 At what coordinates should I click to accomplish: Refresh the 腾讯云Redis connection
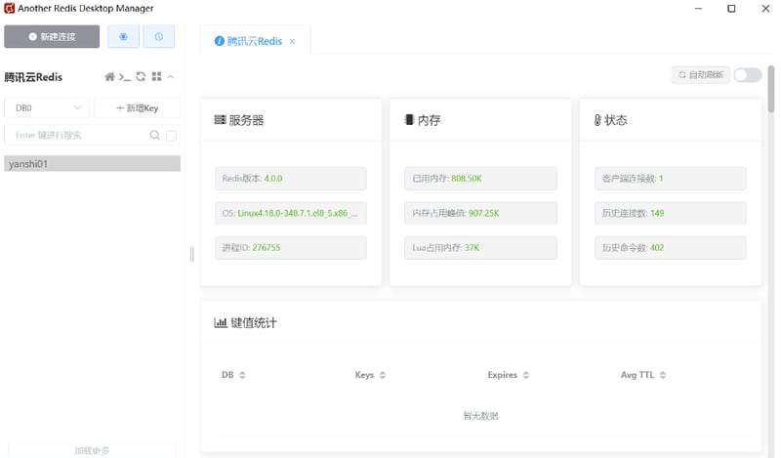pos(141,77)
